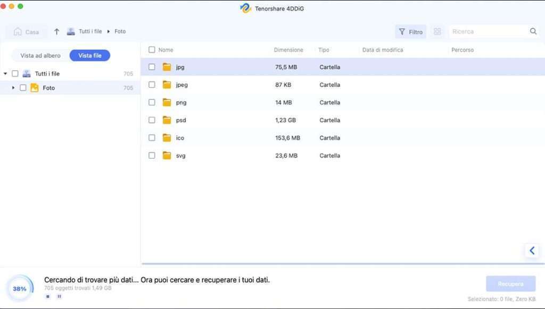This screenshot has height=309, width=545.
Task: Go up one folder level arrow
Action: tap(56, 31)
